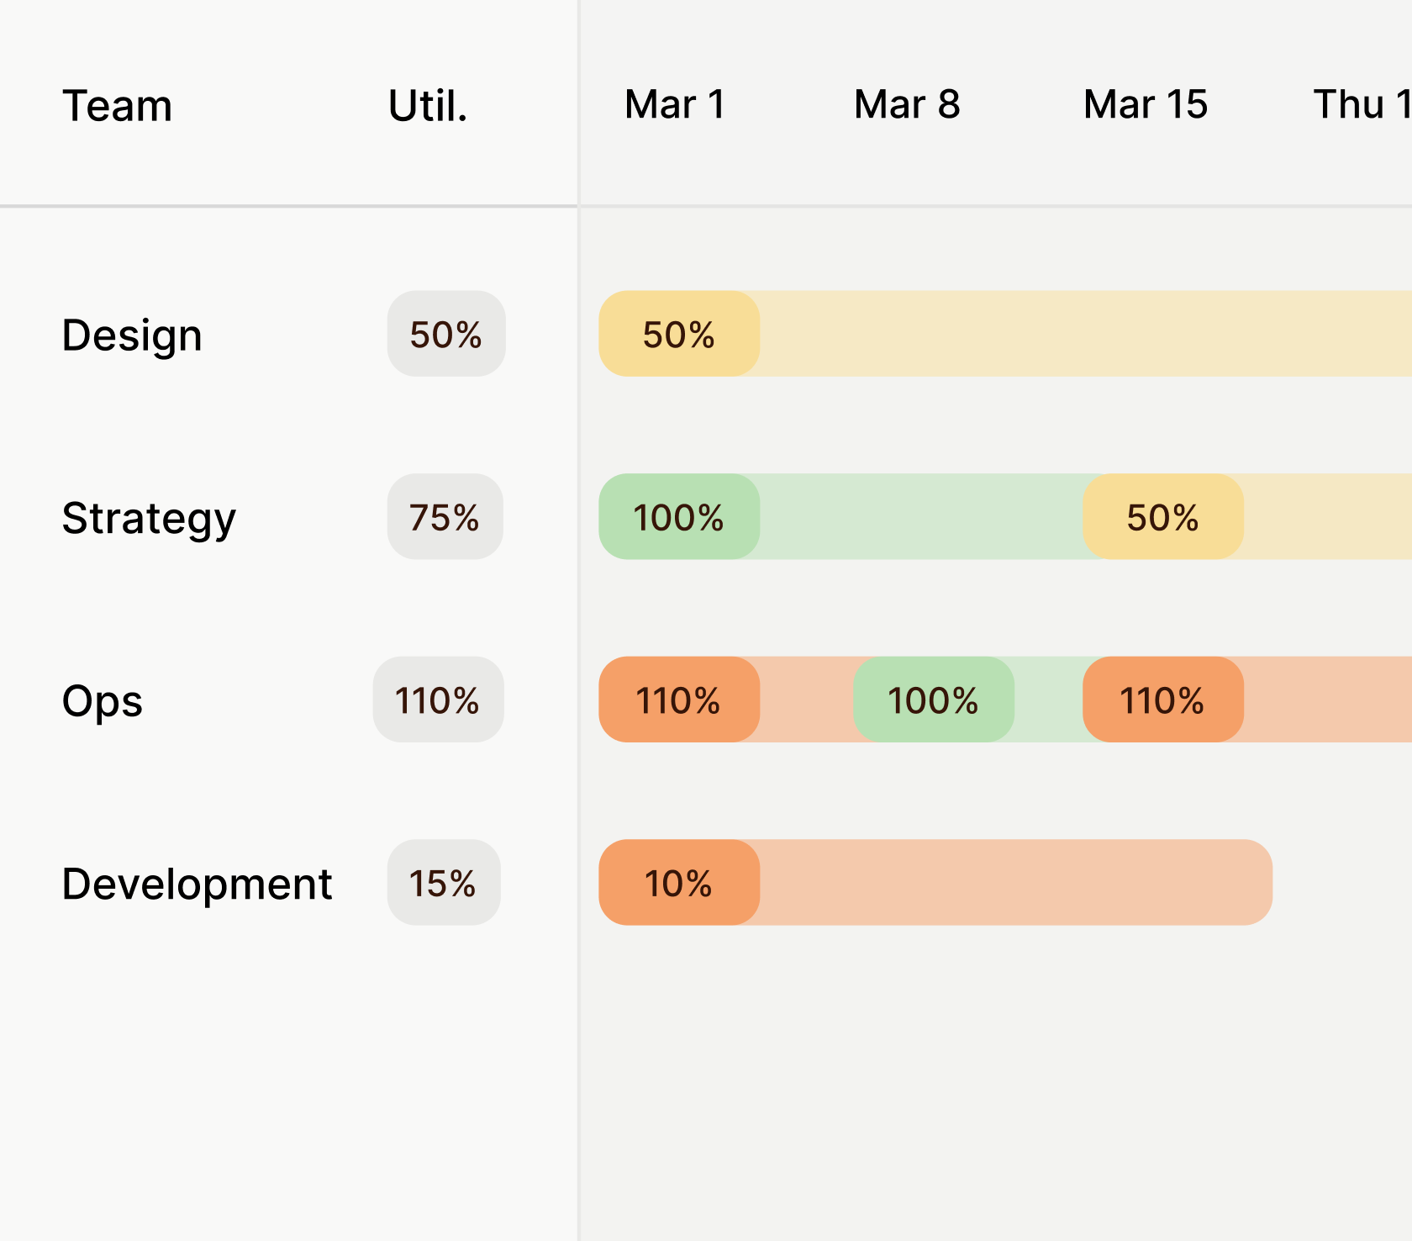
Task: Click Design's 50% utilization badge
Action: pos(445,334)
